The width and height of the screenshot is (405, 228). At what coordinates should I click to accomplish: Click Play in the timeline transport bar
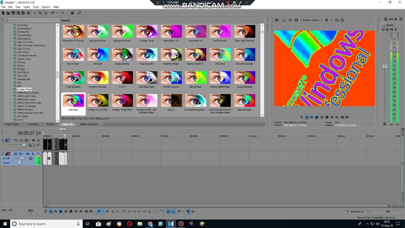[x=61, y=211]
